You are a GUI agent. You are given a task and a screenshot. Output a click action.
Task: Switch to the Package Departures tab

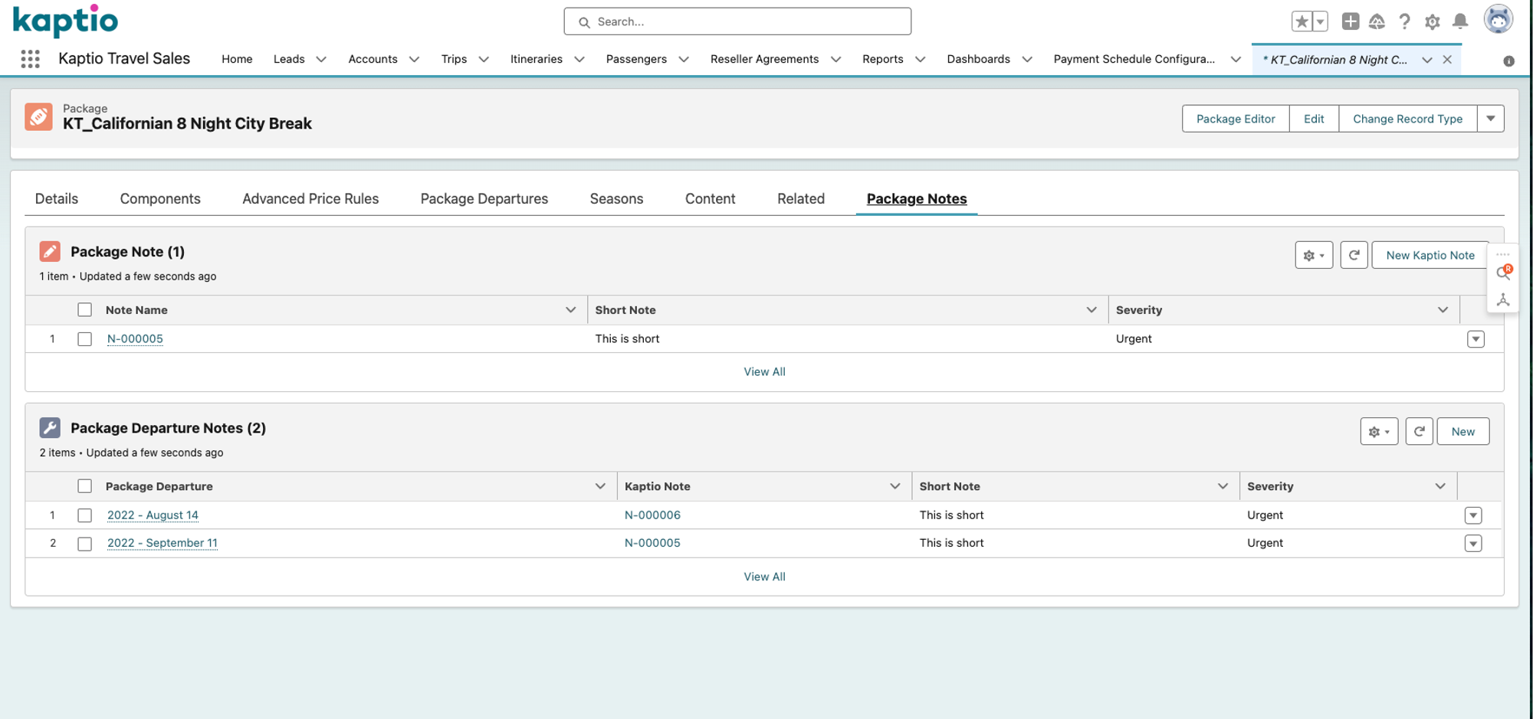click(x=484, y=198)
